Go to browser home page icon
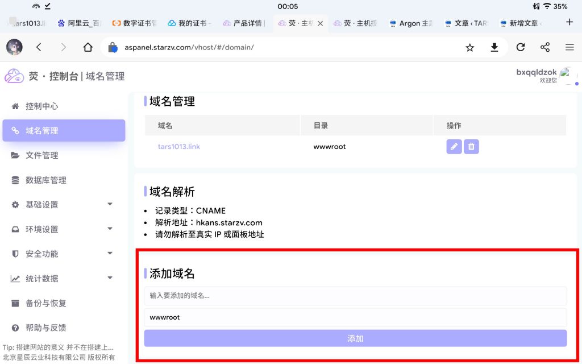This screenshot has width=582, height=364. pyautogui.click(x=88, y=48)
